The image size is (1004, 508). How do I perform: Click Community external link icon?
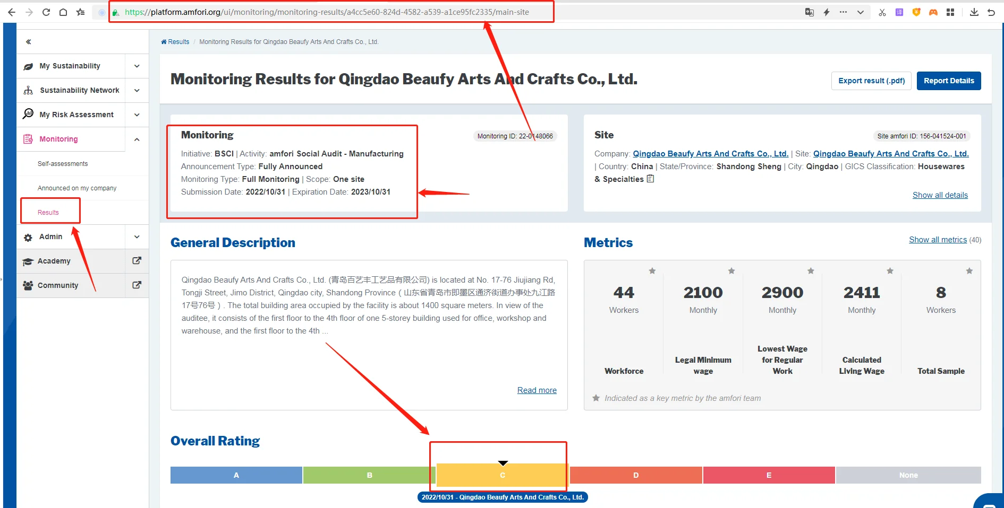137,285
